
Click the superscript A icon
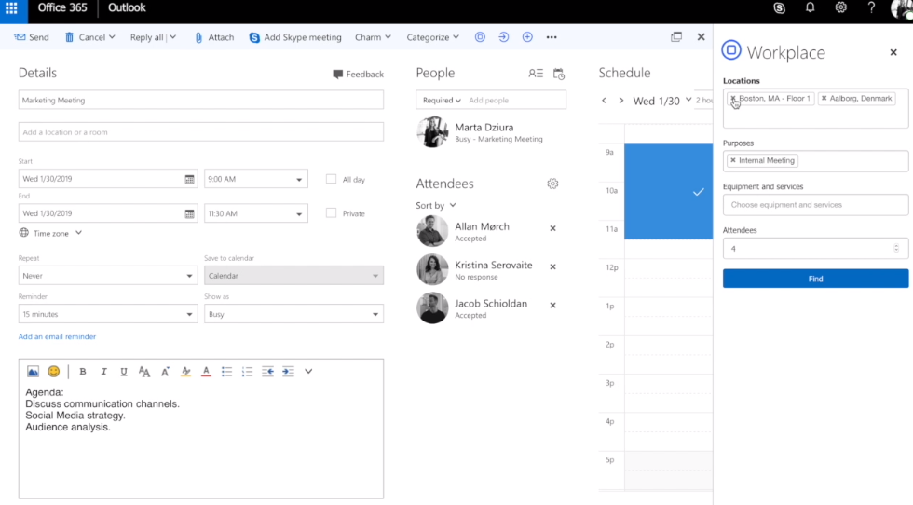click(166, 372)
